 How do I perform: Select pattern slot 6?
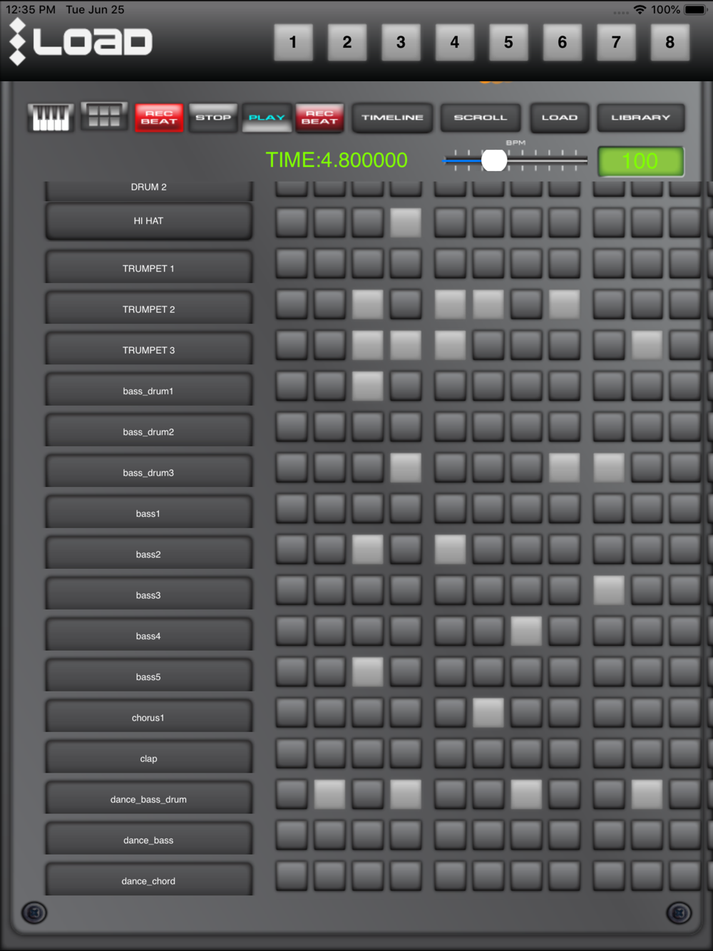[563, 42]
